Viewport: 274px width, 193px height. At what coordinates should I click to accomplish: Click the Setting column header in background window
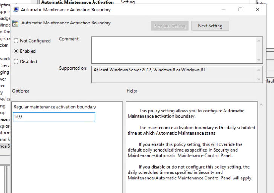point(128,2)
